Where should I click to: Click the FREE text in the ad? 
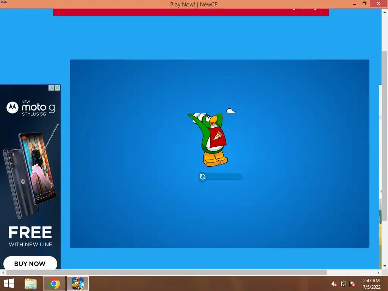pos(30,232)
